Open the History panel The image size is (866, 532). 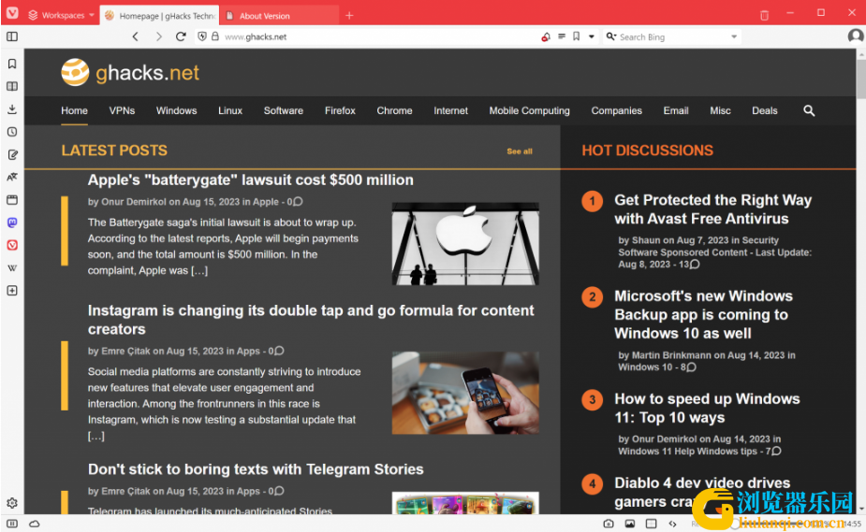tap(12, 132)
